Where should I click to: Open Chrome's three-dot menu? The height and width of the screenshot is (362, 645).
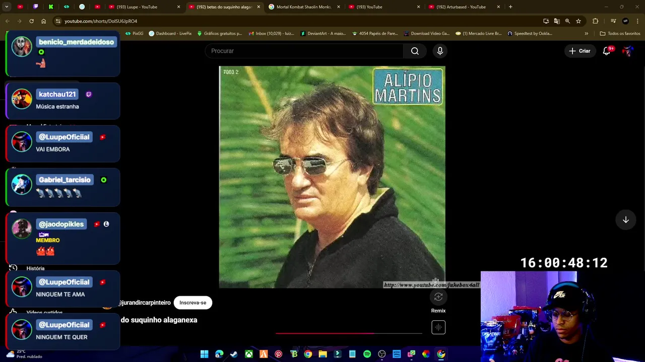tap(637, 21)
